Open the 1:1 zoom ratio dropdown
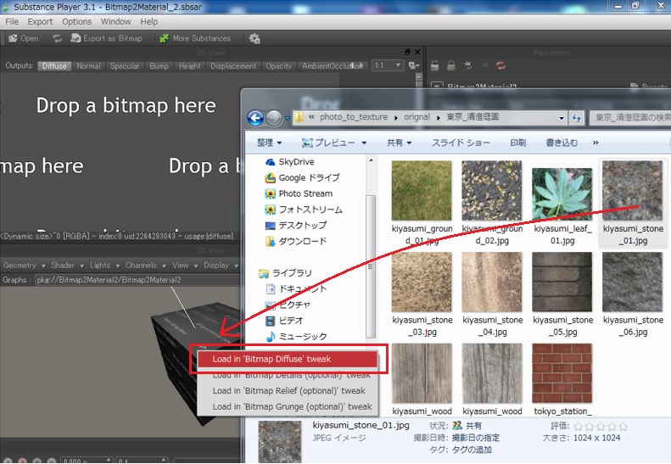The width and height of the screenshot is (671, 464). (x=388, y=65)
